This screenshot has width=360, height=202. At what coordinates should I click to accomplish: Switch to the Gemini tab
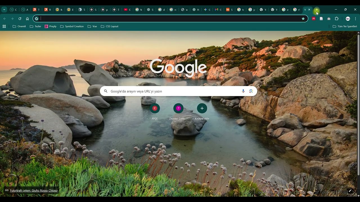click(207, 10)
